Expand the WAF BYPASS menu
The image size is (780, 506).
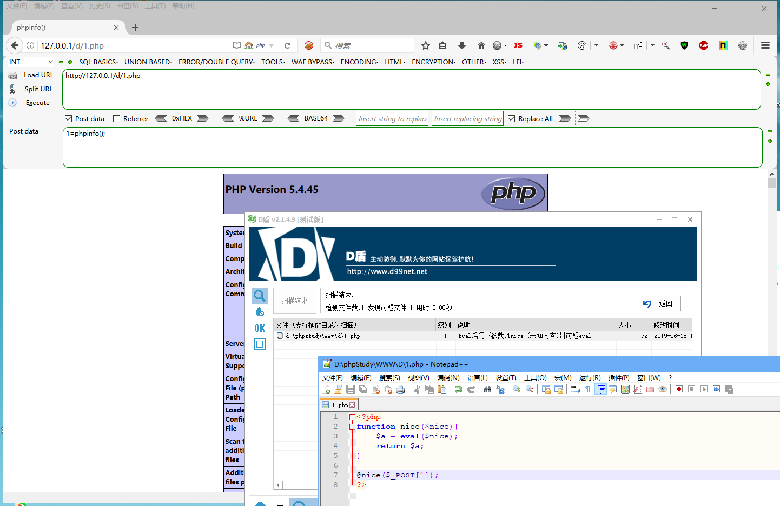click(x=313, y=62)
